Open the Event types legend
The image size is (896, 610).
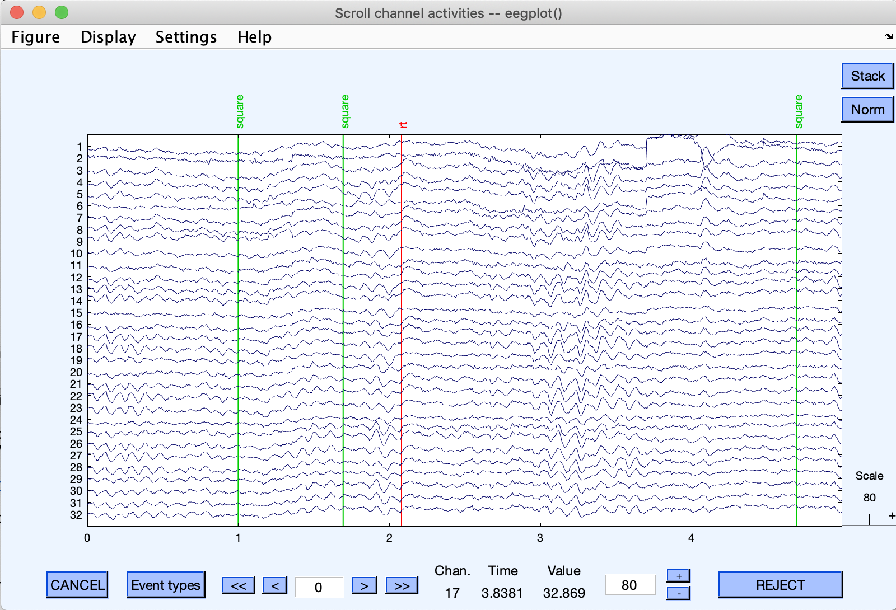coord(166,585)
